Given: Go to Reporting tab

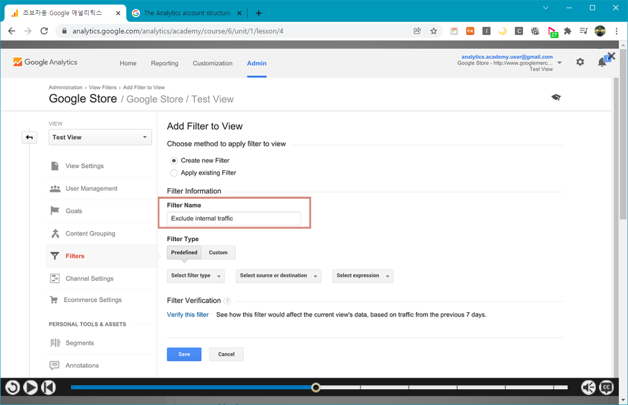Looking at the screenshot, I should (x=164, y=63).
